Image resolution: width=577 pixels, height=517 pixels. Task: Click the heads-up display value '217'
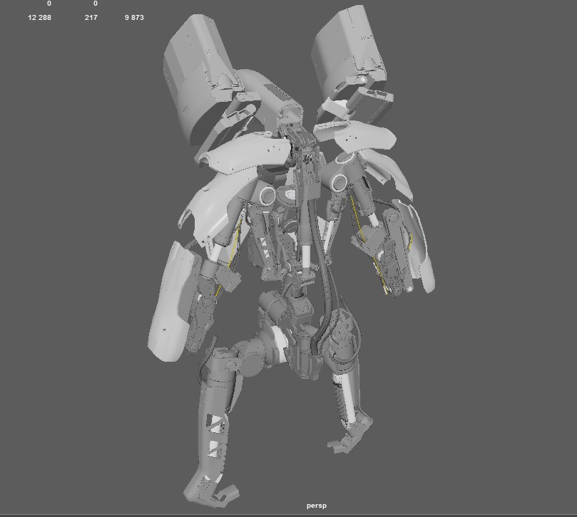tap(91, 18)
